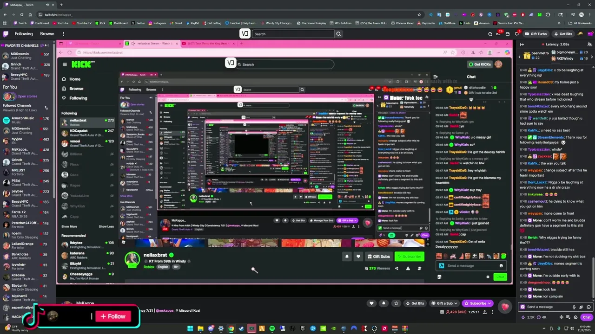Toggle the favorite star under stream
This screenshot has width=595, height=334.
[396, 303]
